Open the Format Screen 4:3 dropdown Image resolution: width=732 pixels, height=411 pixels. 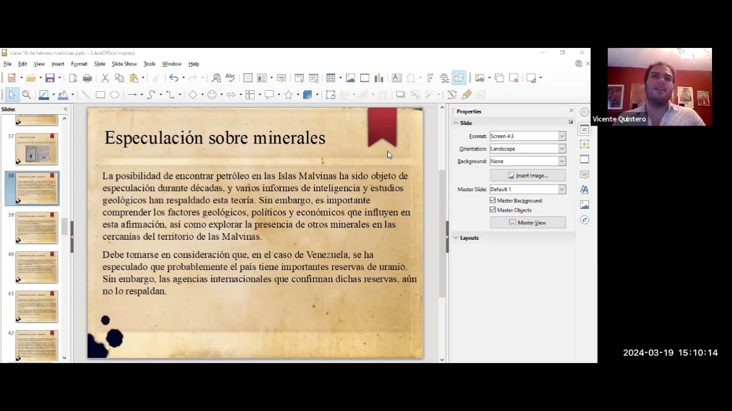coord(527,136)
